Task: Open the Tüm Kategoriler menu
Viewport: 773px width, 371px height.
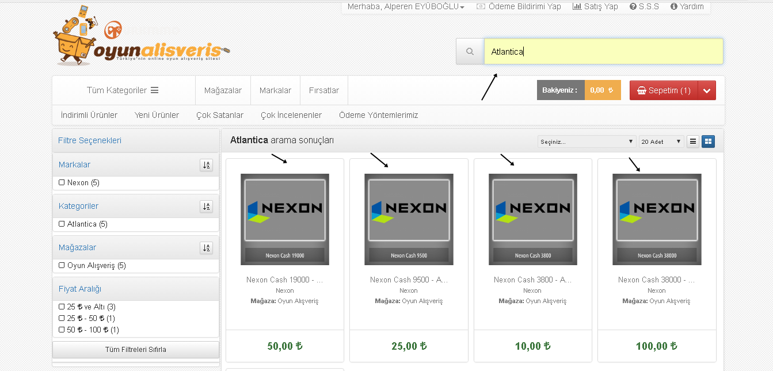Action: pyautogui.click(x=123, y=90)
